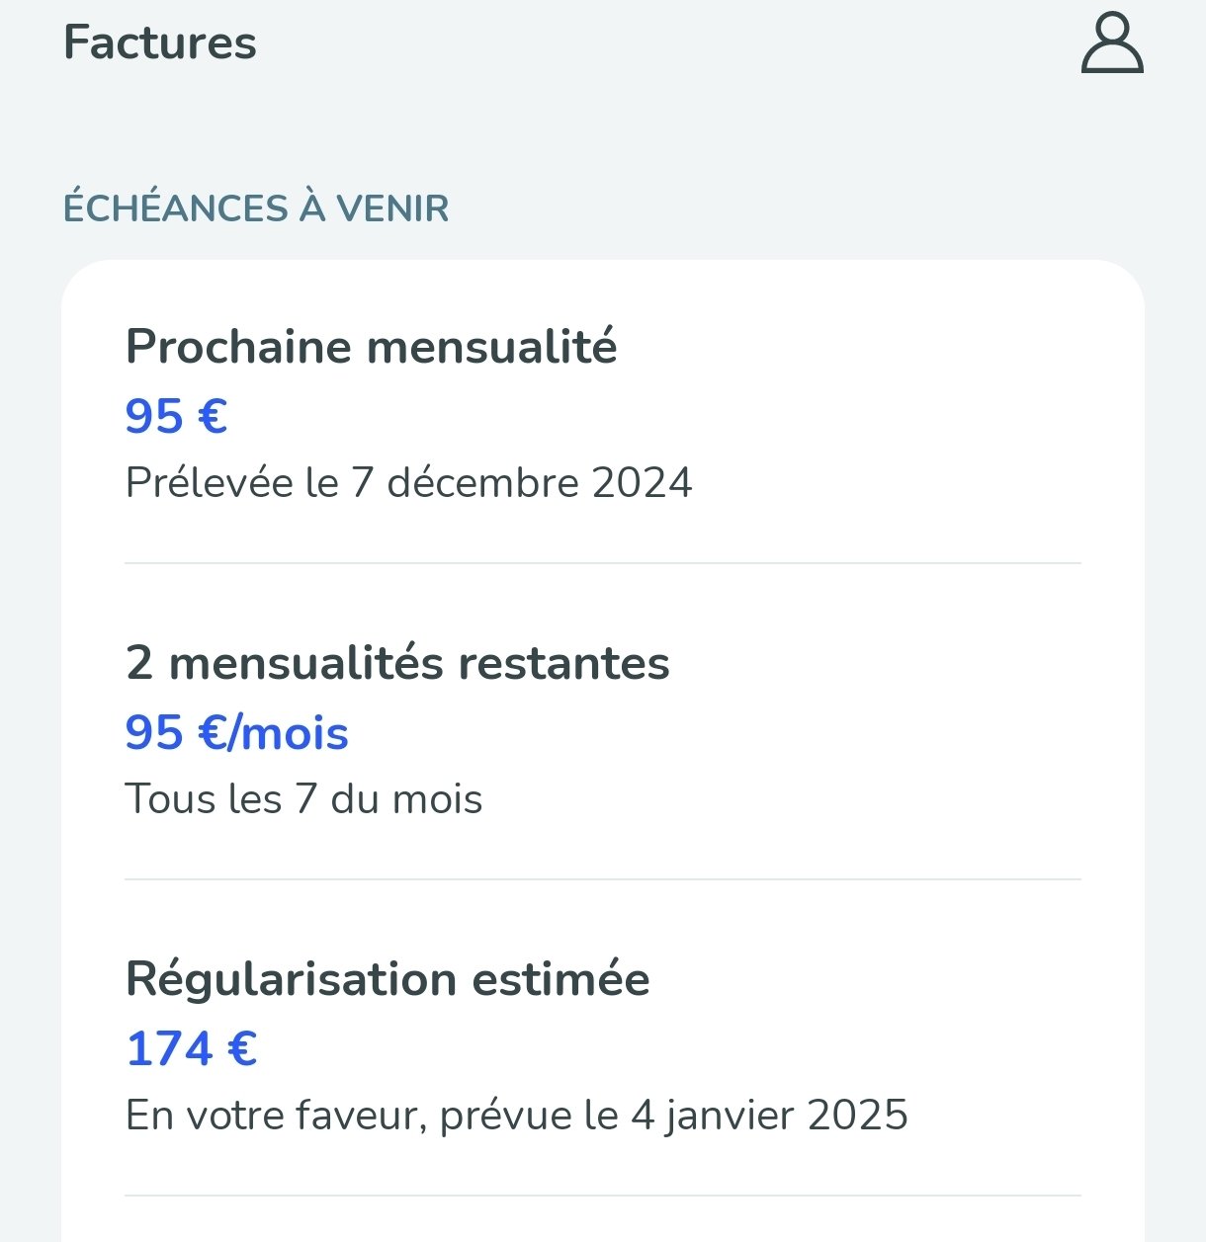Tap the 95 € next payment amount

176,416
